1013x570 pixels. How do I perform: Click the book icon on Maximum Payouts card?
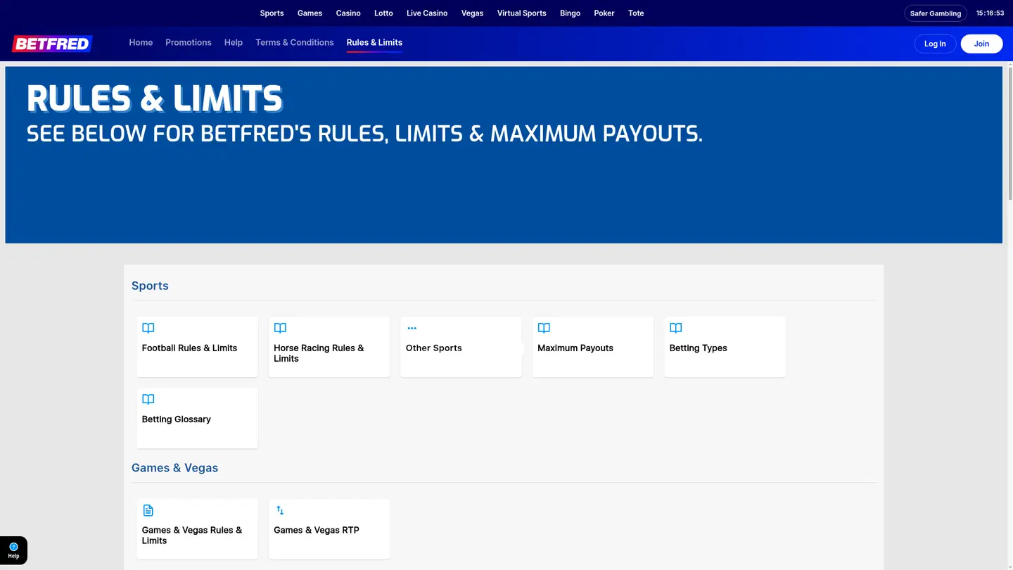[544, 328]
